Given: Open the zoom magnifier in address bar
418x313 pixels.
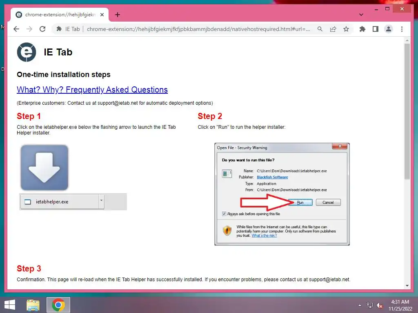Looking at the screenshot, I should pyautogui.click(x=320, y=29).
